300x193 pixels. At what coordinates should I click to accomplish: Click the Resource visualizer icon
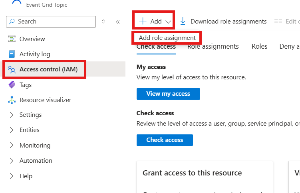click(x=12, y=100)
